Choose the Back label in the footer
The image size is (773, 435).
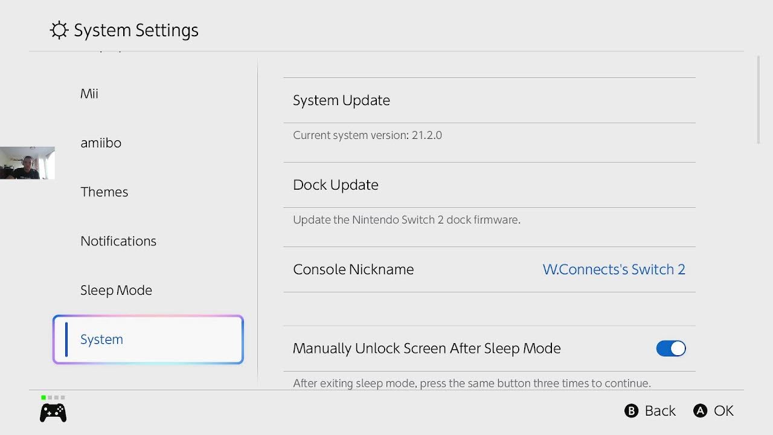click(660, 411)
